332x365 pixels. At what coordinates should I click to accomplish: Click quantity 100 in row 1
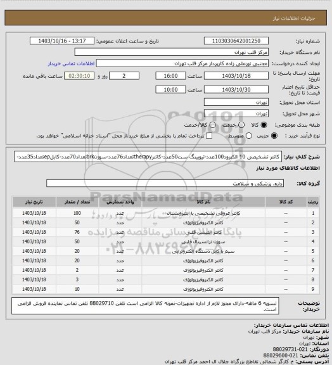pyautogui.click(x=77, y=213)
